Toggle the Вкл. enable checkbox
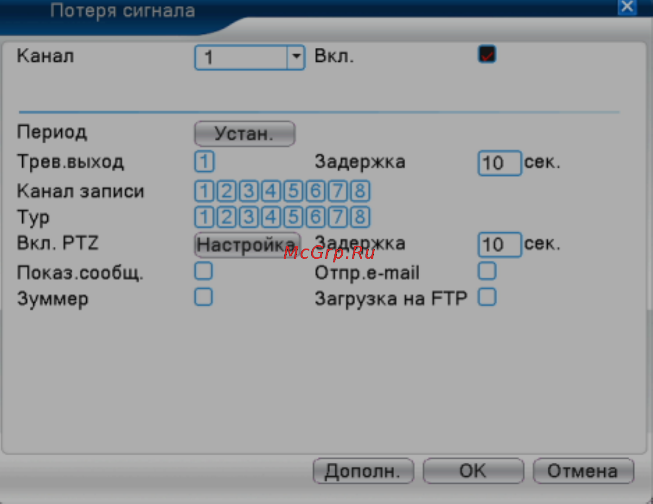 click(x=487, y=54)
